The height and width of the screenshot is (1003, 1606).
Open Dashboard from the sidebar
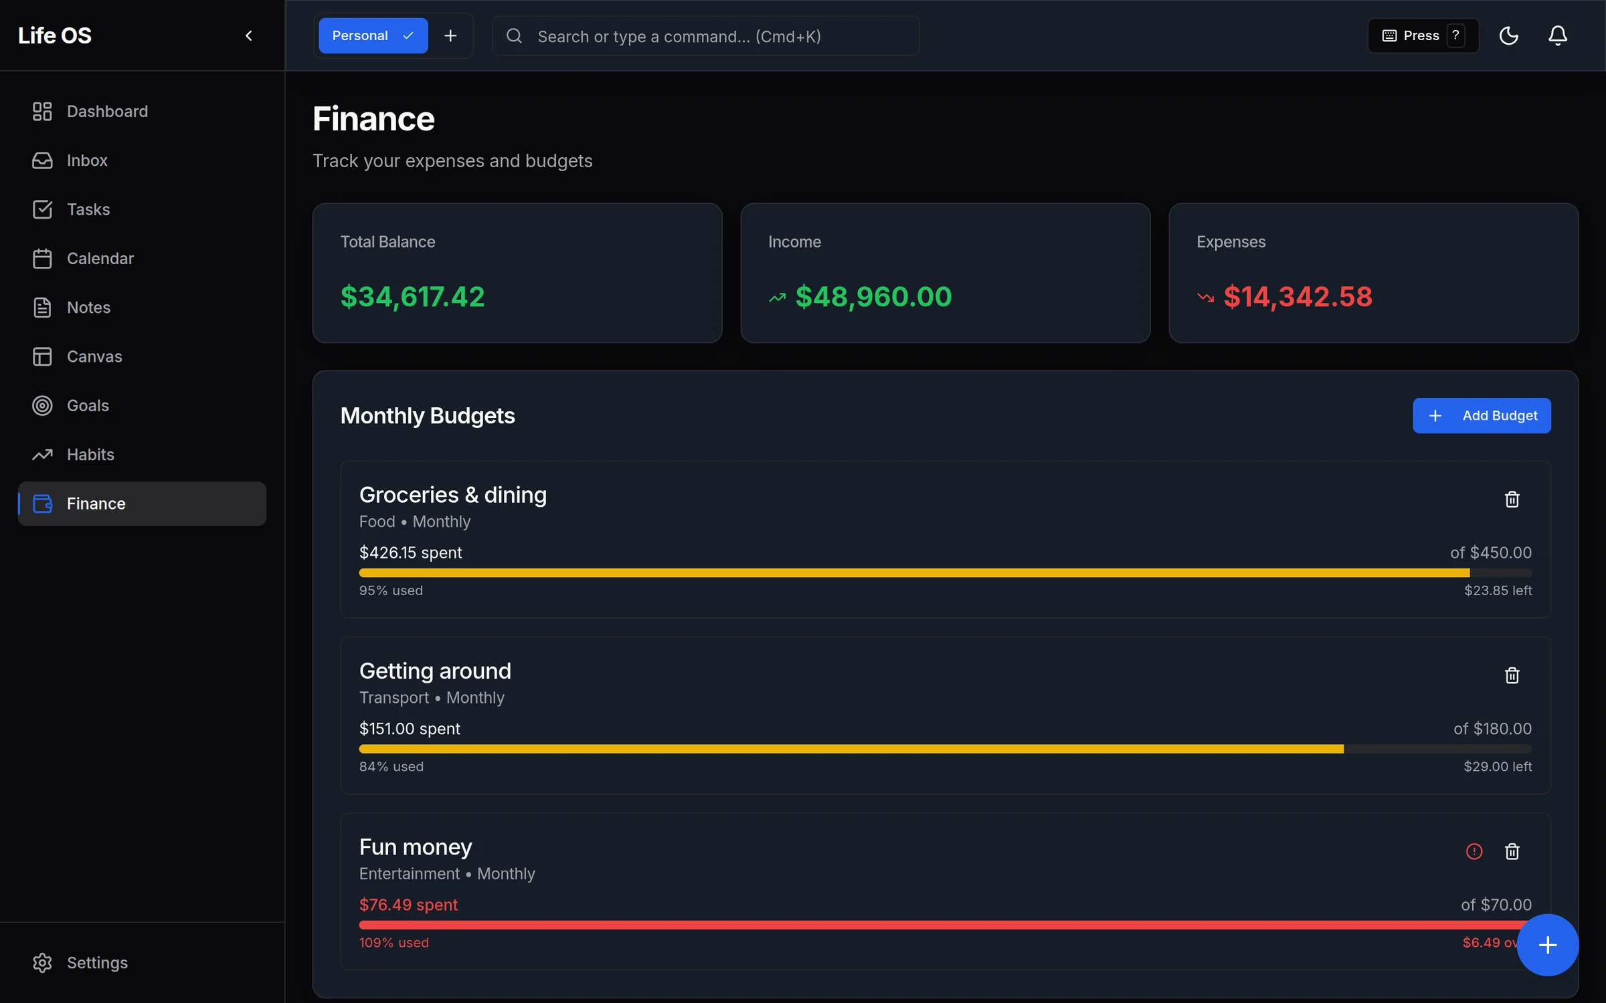click(142, 111)
